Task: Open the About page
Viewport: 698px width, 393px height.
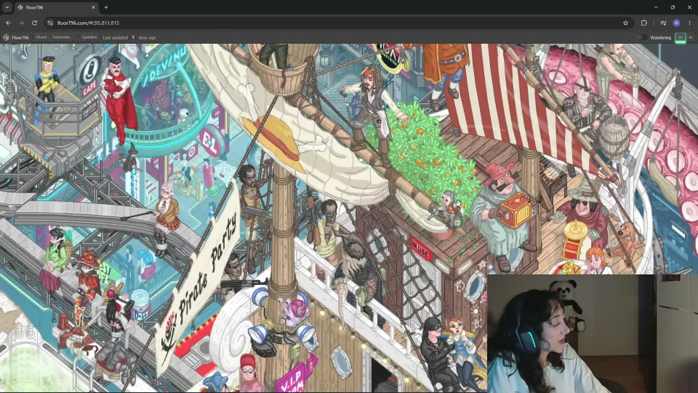Action: pyautogui.click(x=41, y=37)
